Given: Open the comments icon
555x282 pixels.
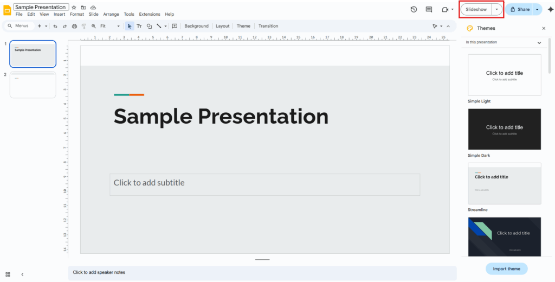Looking at the screenshot, I should [429, 9].
